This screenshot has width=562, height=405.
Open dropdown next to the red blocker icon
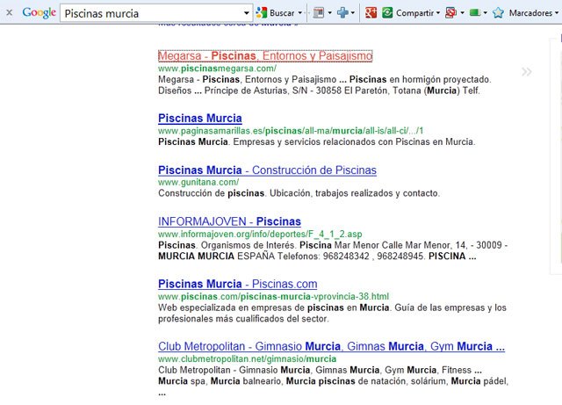click(x=463, y=13)
